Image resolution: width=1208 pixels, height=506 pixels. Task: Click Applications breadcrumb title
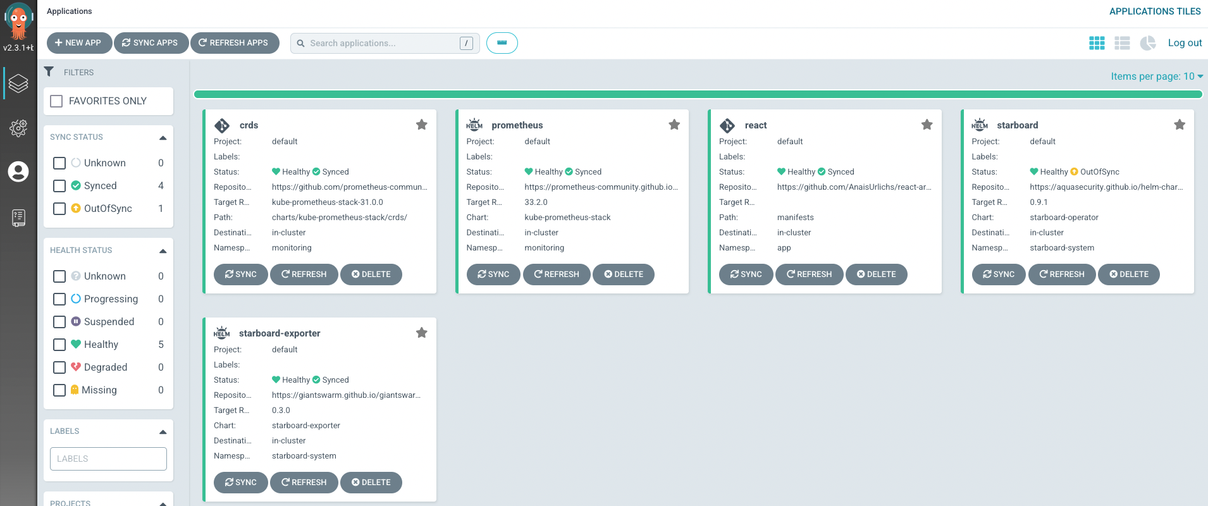70,11
